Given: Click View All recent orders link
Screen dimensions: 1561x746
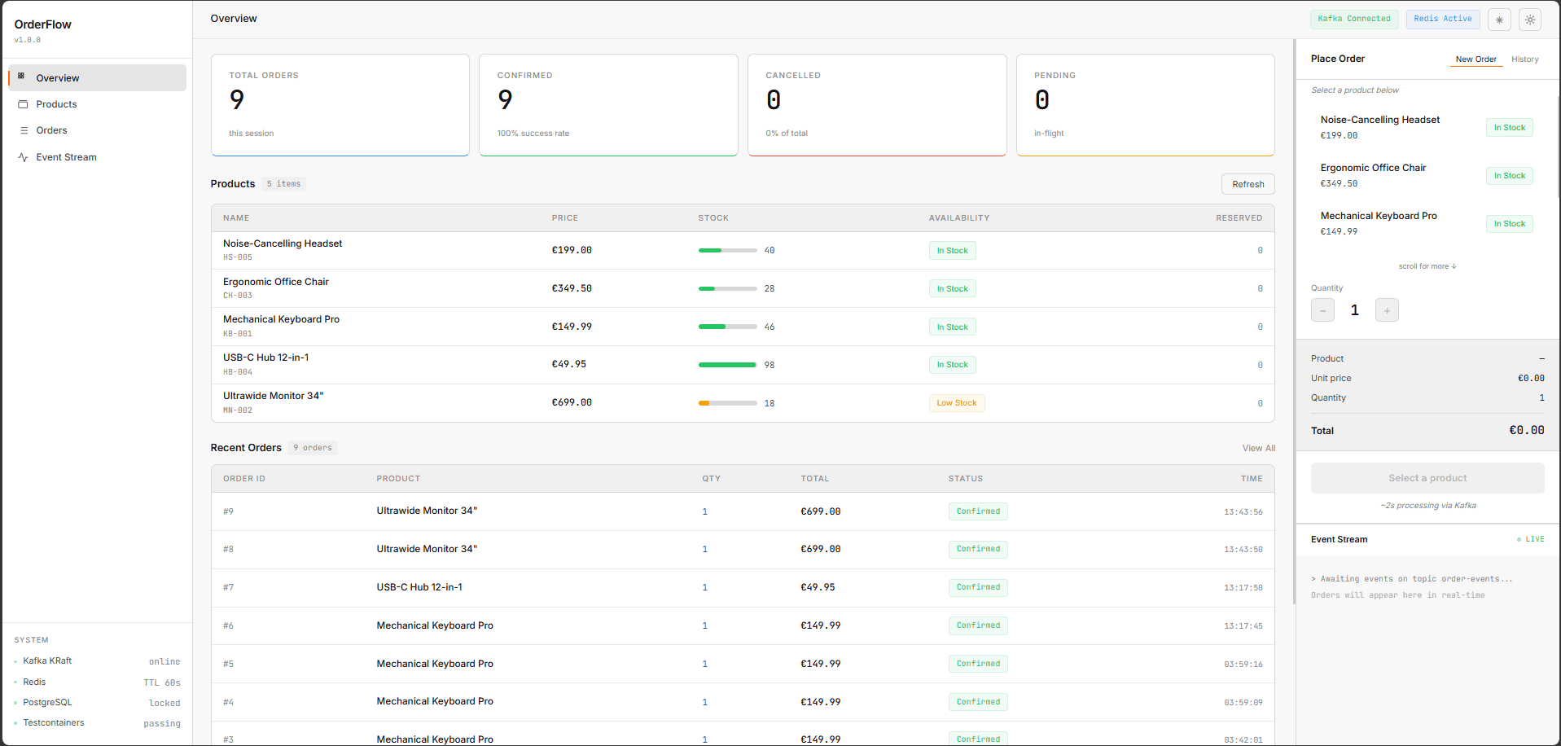Looking at the screenshot, I should coord(1258,448).
